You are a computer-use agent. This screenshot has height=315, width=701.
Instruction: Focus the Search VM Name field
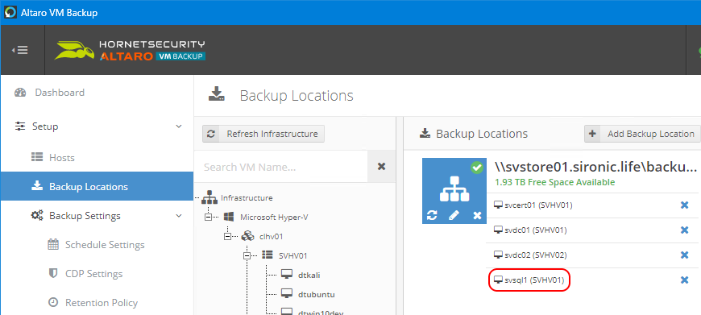pos(280,167)
